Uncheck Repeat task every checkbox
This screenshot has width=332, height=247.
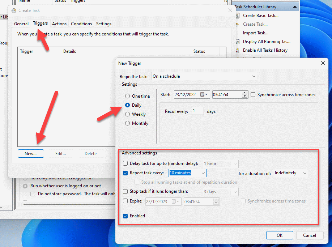click(x=125, y=173)
